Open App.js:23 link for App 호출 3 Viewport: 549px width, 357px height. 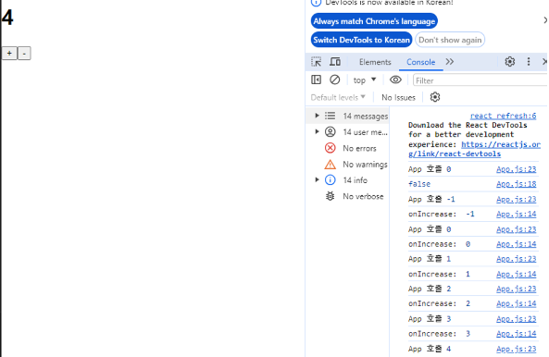click(516, 319)
